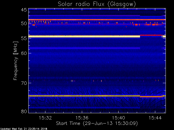Click the frequency tick label 45
Screen dimensions: 174x130
pos(24,10)
